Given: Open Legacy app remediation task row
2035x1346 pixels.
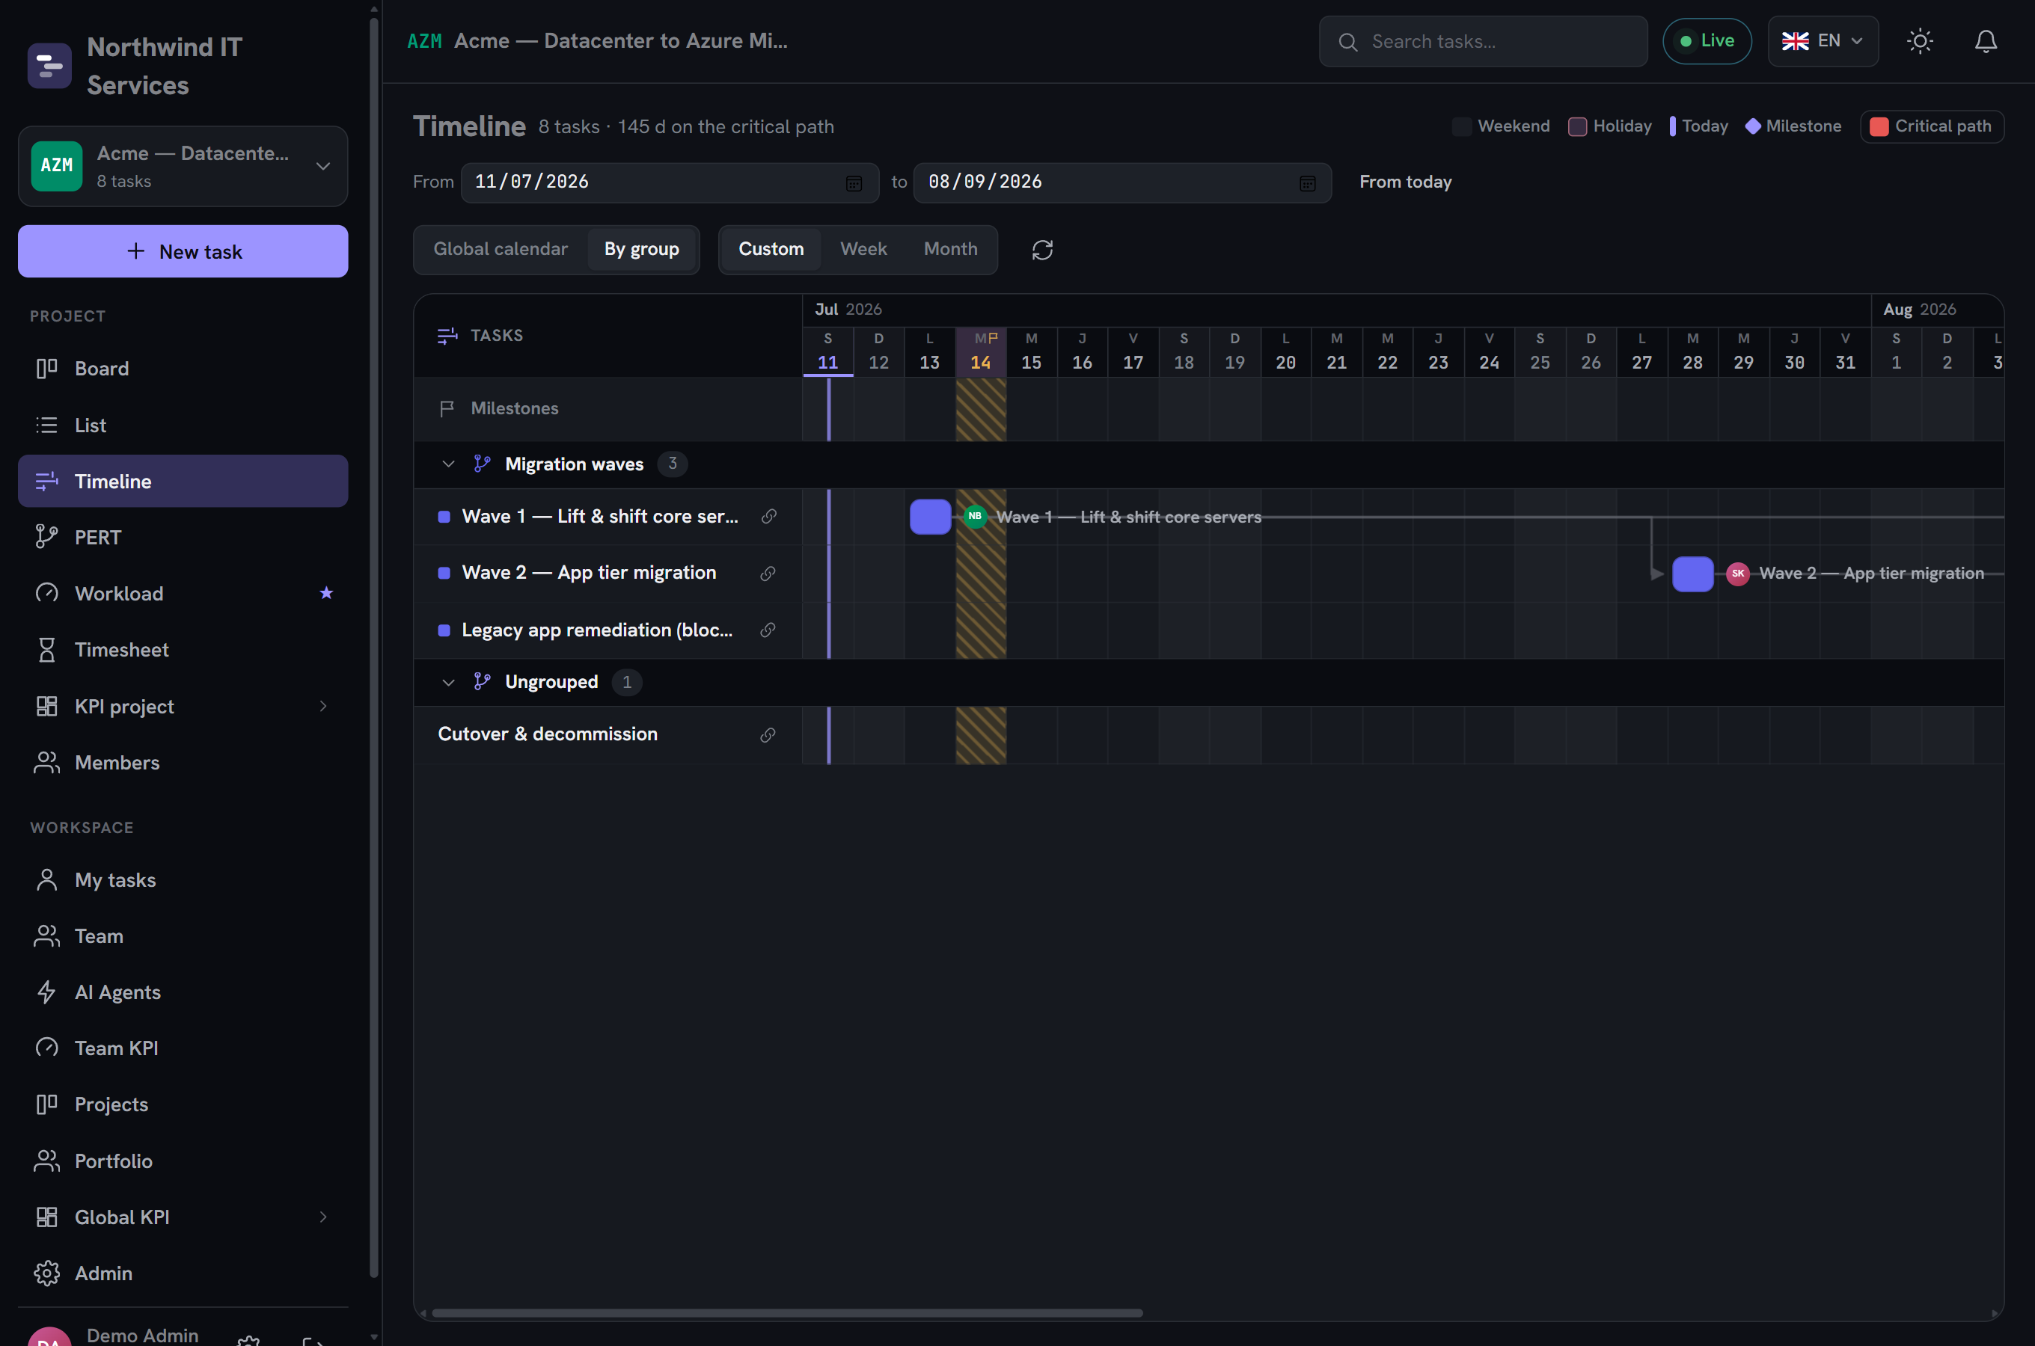Looking at the screenshot, I should [608, 630].
